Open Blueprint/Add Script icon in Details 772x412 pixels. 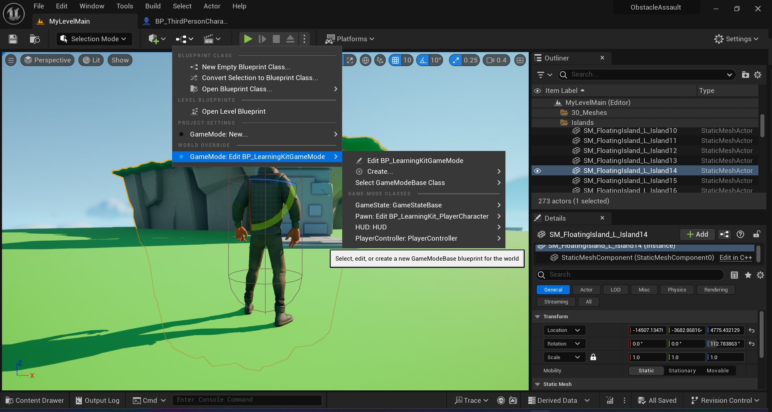tap(724, 234)
